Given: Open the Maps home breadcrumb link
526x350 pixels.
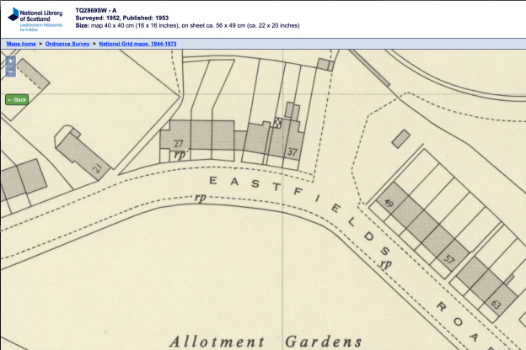Looking at the screenshot, I should click(21, 42).
